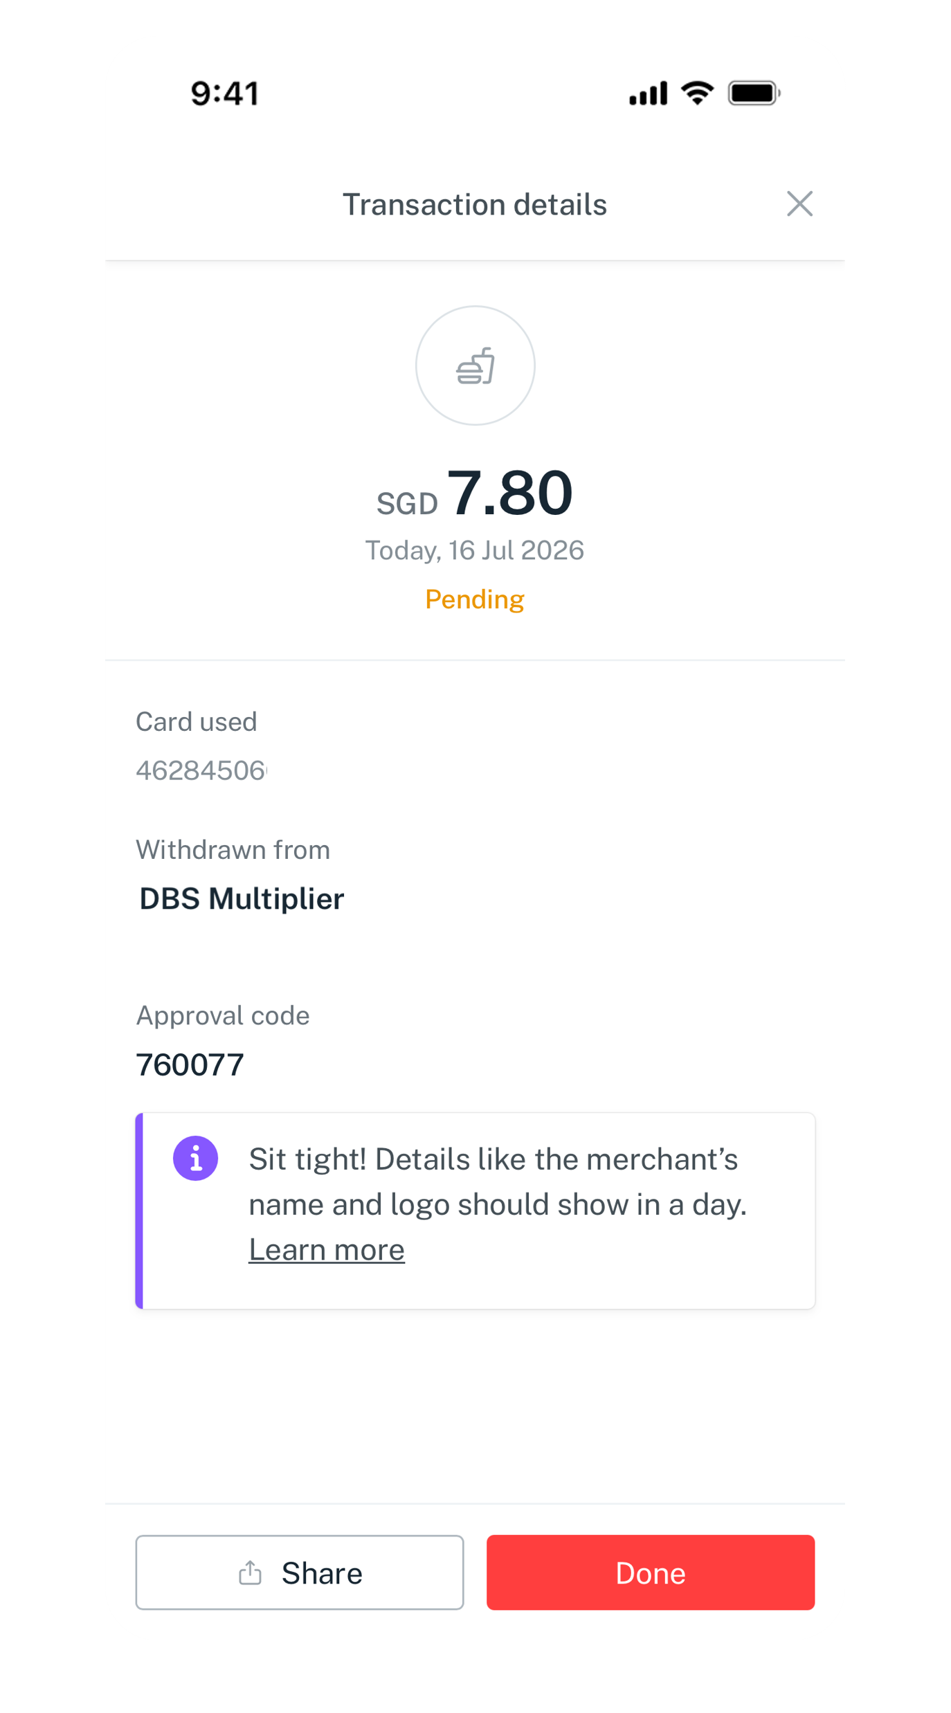Tap the Transaction details title
Viewport: 951px width, 1713px height.
pyautogui.click(x=475, y=205)
